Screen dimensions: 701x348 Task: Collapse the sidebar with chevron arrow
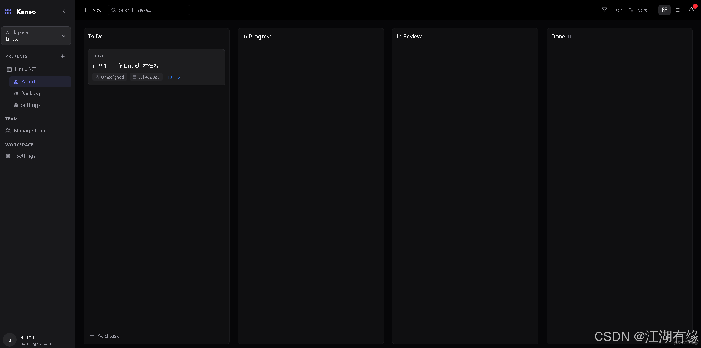click(64, 12)
